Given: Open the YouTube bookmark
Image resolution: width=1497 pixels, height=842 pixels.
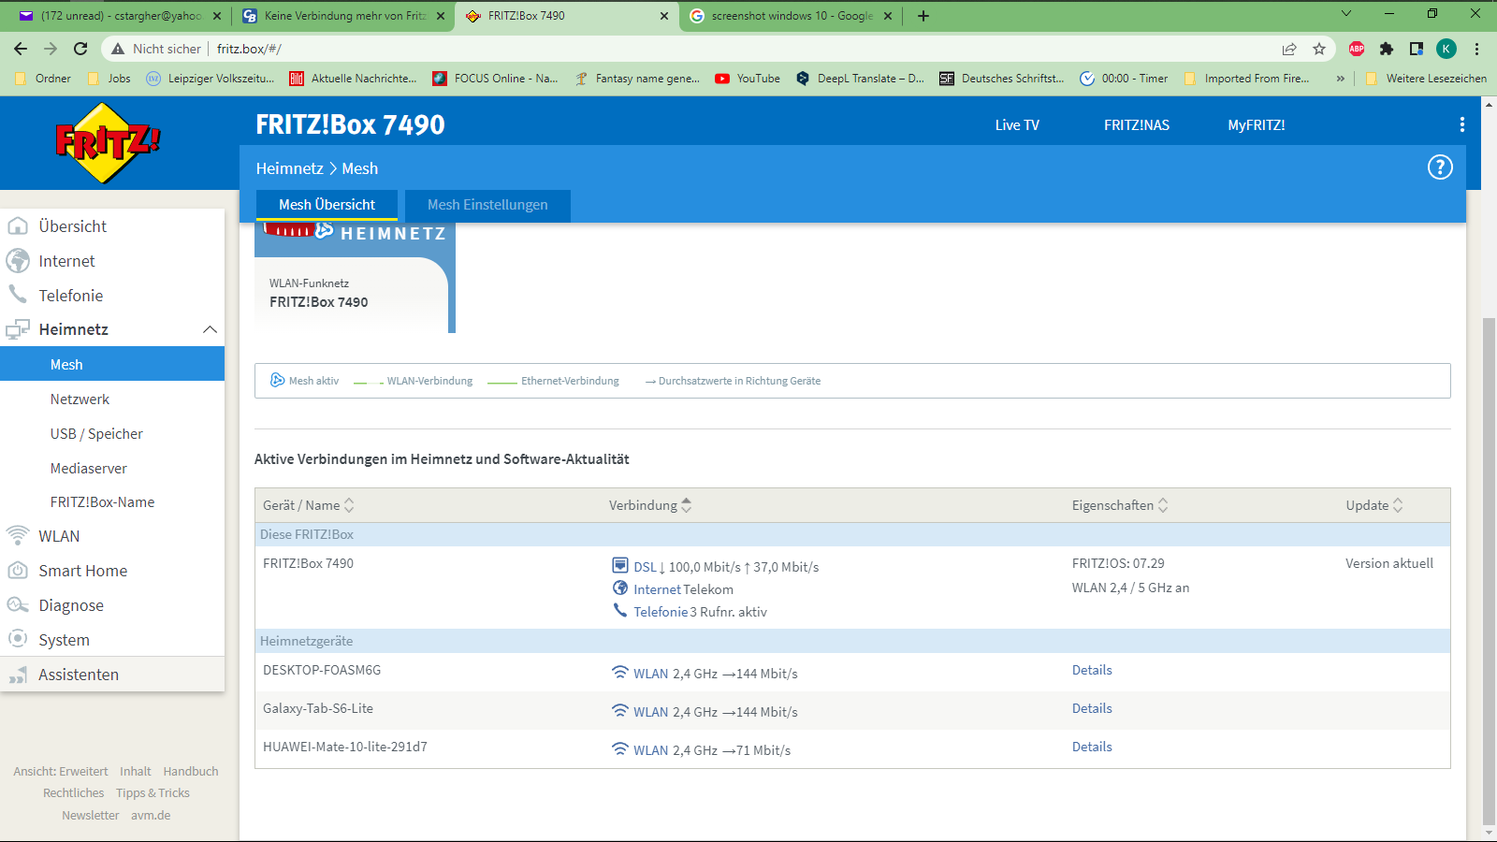Looking at the screenshot, I should (748, 79).
